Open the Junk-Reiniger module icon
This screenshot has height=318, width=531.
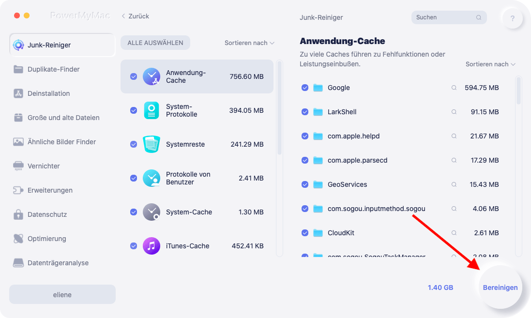point(18,45)
